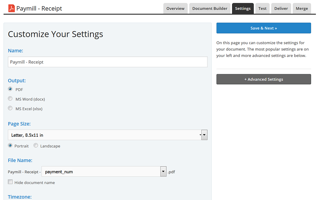Click the Page Size dropdown arrow button
The width and height of the screenshot is (318, 200).
pos(204,135)
